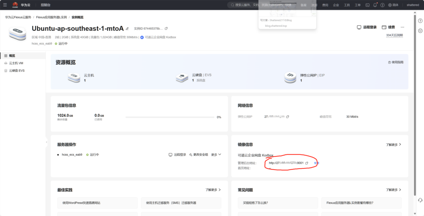Click the 续费 renew button

pos(388,27)
